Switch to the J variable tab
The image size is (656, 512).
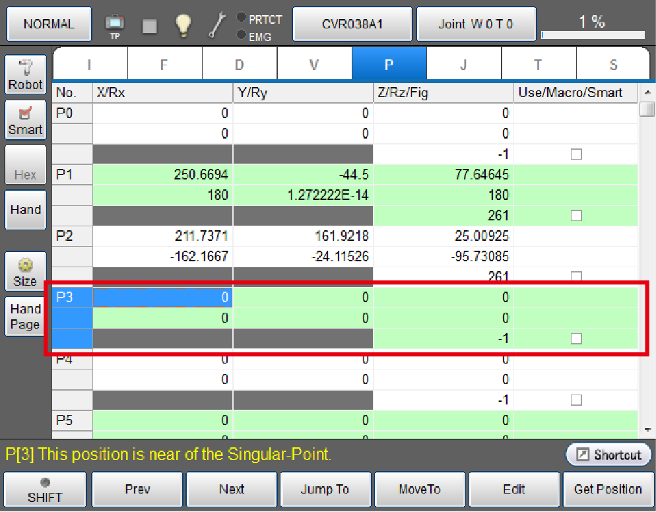tap(463, 64)
